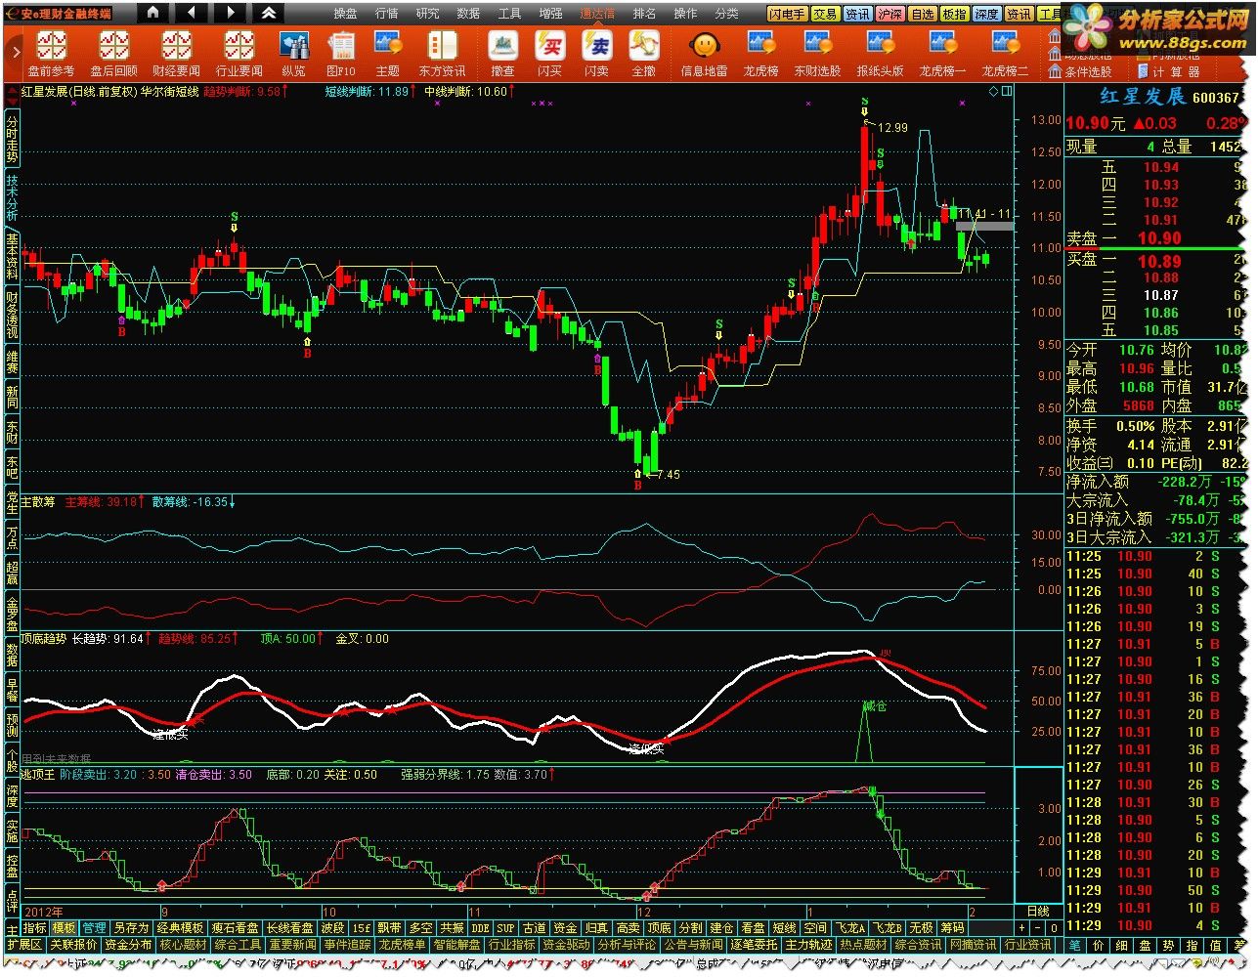Select the 顶底 indicator tab
1258x979 pixels.
click(x=659, y=927)
